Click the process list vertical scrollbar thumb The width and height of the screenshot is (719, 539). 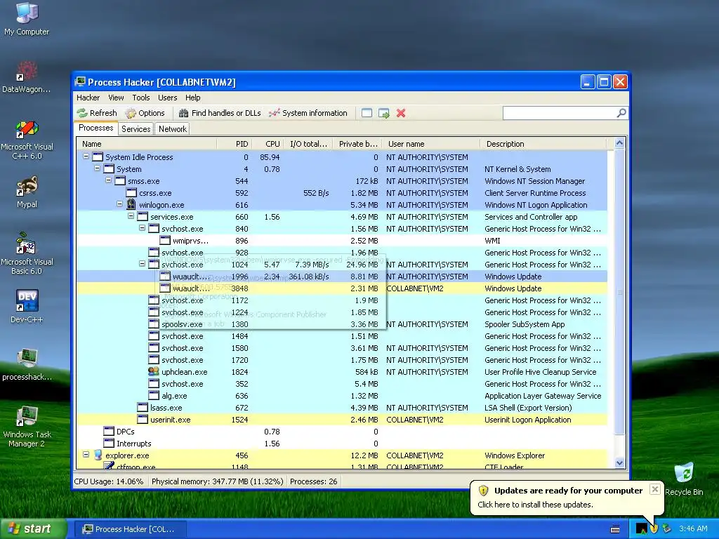click(x=619, y=291)
